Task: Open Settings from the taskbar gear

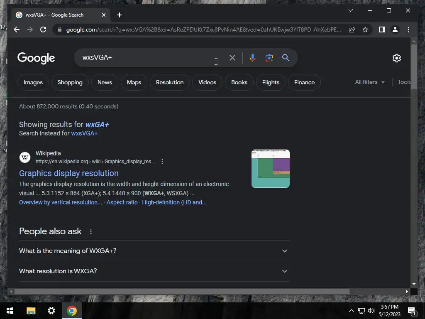Action: click(51, 311)
